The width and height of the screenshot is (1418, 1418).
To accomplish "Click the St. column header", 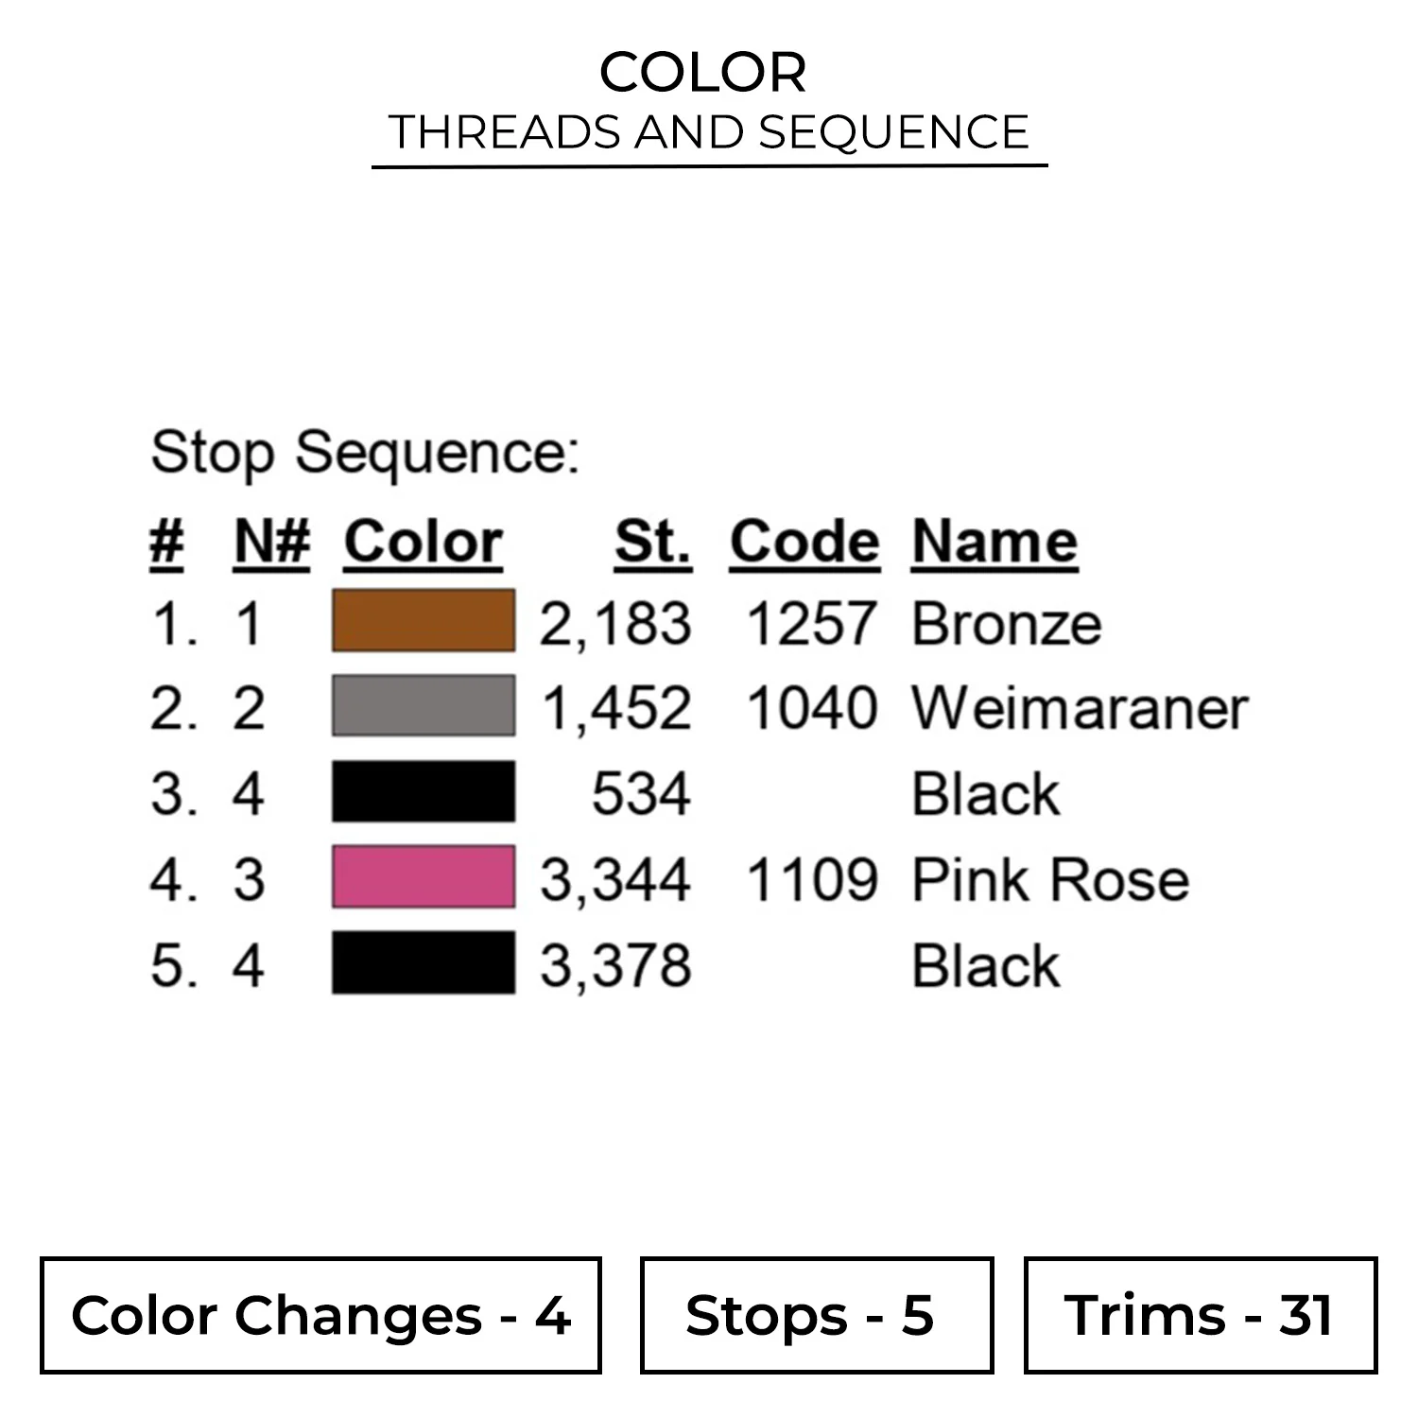I will coord(652,543).
